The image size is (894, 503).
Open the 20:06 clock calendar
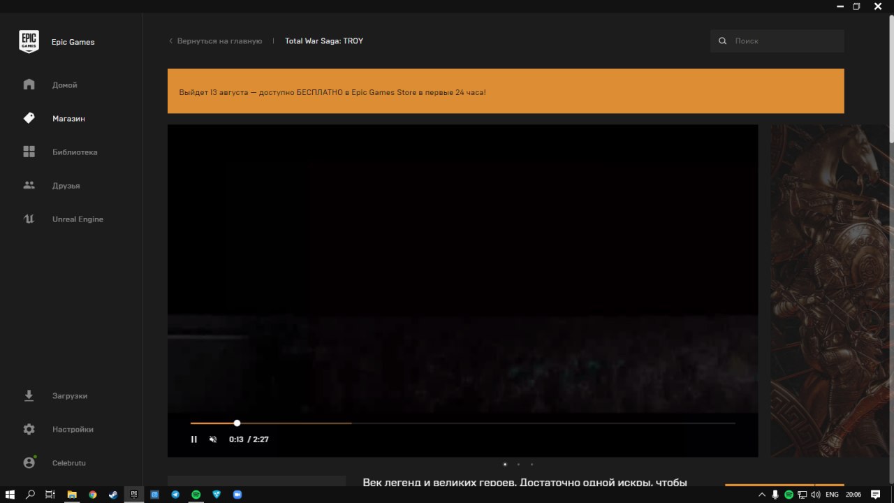853,495
